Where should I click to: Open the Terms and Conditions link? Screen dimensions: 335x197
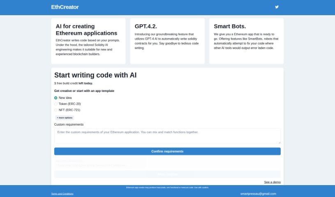62,194
